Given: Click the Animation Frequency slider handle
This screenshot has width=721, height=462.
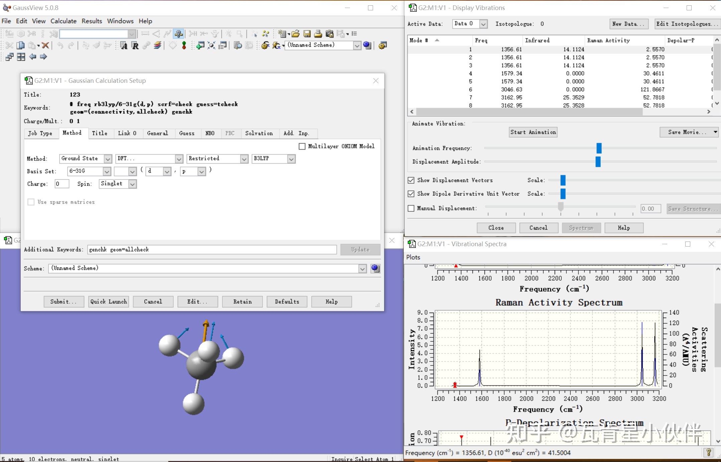Looking at the screenshot, I should [x=599, y=148].
